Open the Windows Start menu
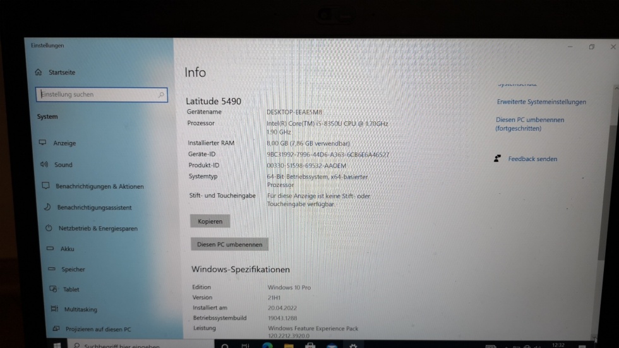The image size is (619, 348). (x=57, y=345)
